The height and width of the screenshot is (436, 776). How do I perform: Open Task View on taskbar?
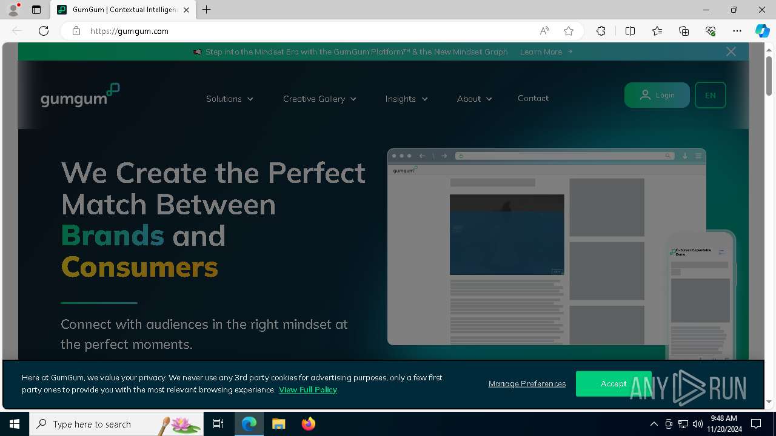click(218, 424)
